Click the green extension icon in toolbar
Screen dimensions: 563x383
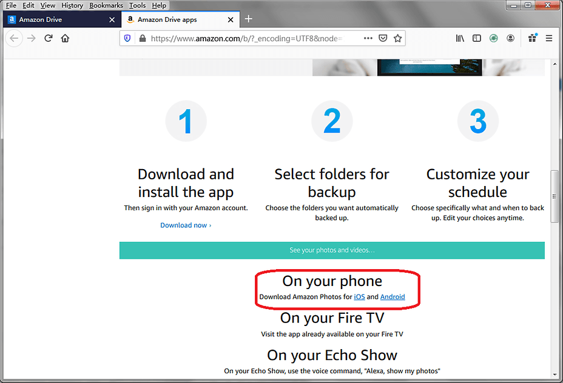pos(494,38)
